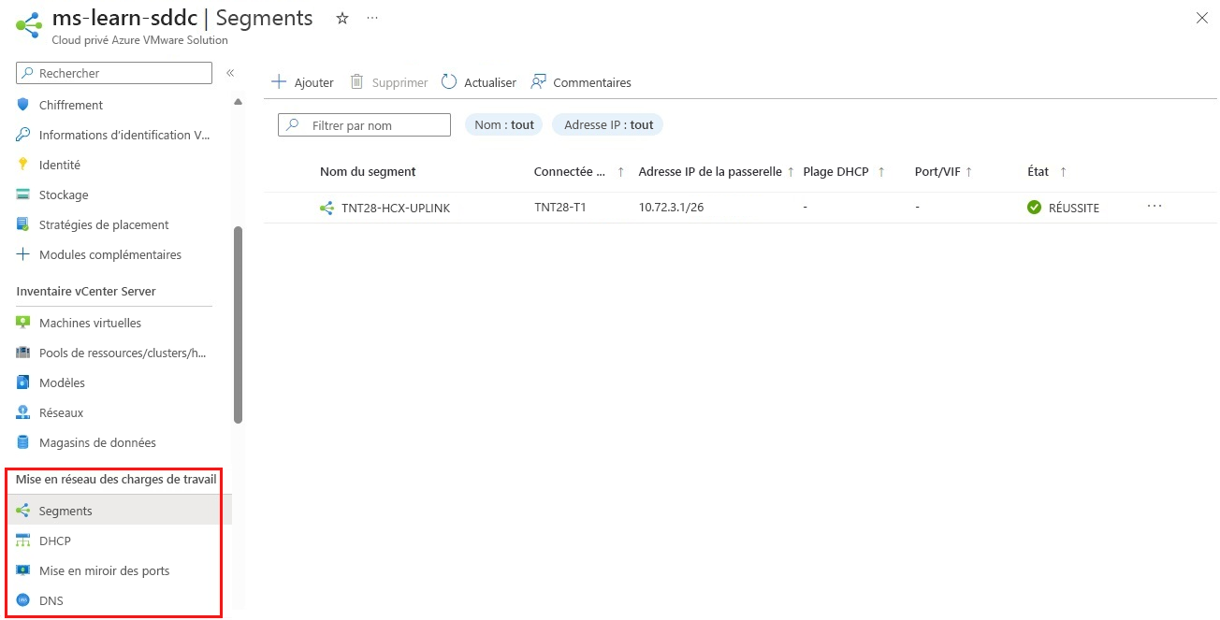Open the ellipsis menu beside the title

point(373,18)
